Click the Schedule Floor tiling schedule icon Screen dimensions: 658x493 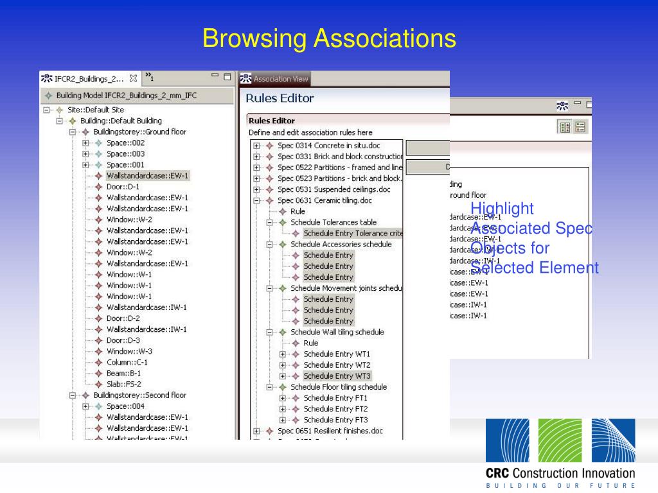pyautogui.click(x=283, y=387)
